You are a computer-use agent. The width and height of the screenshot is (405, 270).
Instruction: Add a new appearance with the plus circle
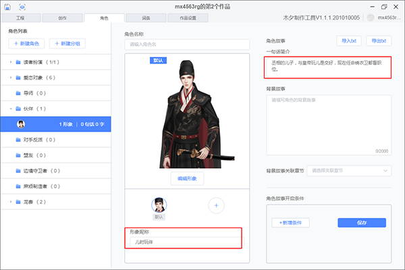click(216, 205)
